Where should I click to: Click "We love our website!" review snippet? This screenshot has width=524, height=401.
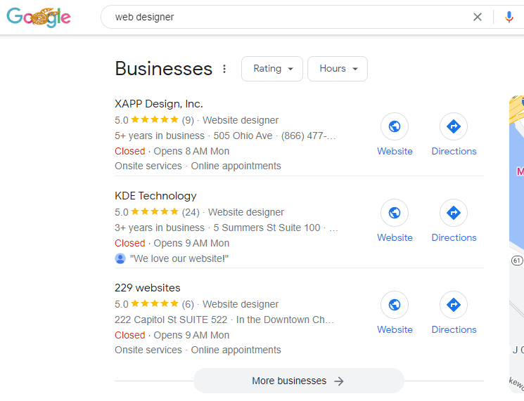click(179, 258)
